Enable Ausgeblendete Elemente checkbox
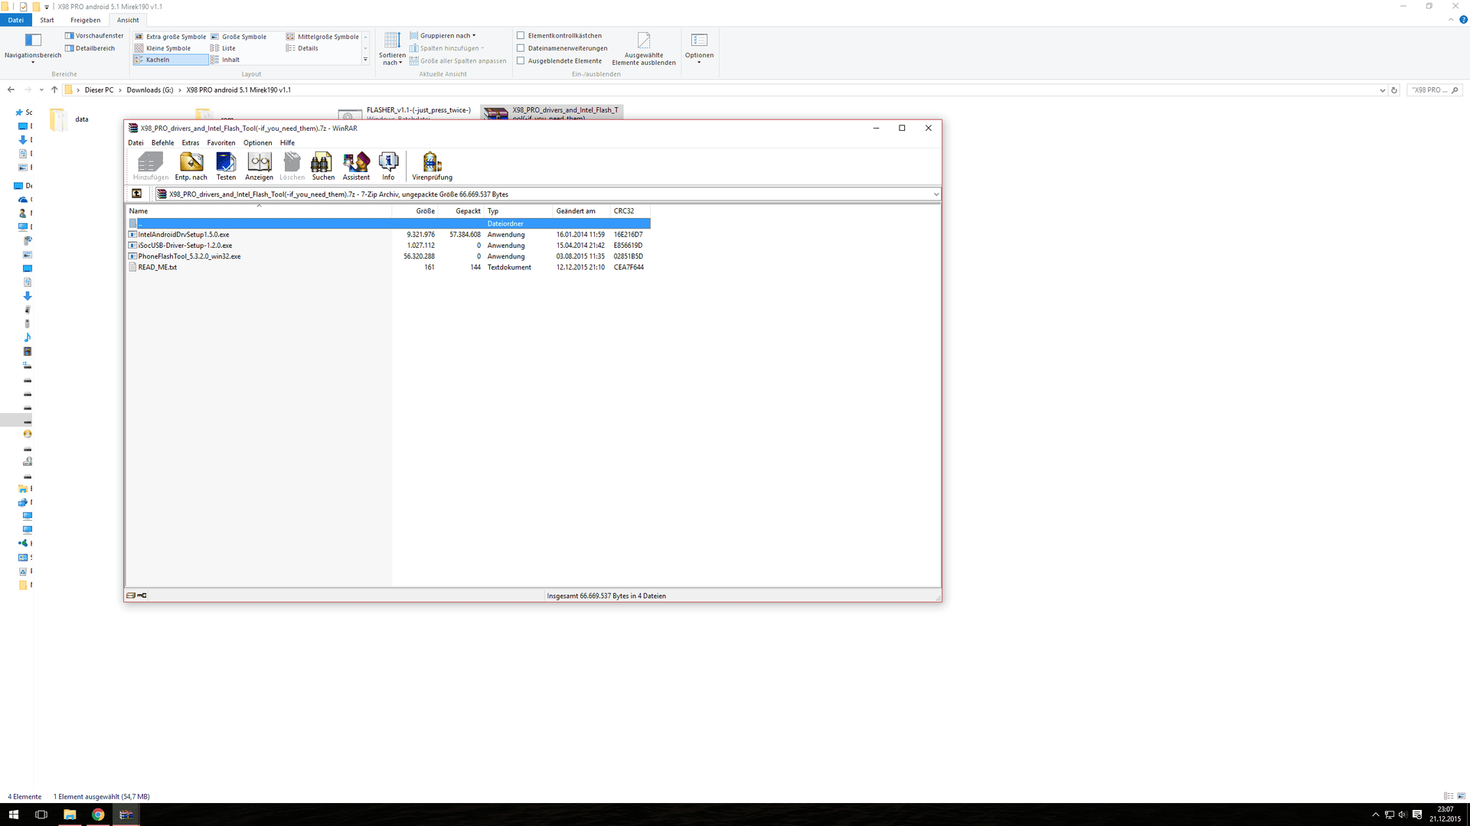The image size is (1470, 826). 521,60
